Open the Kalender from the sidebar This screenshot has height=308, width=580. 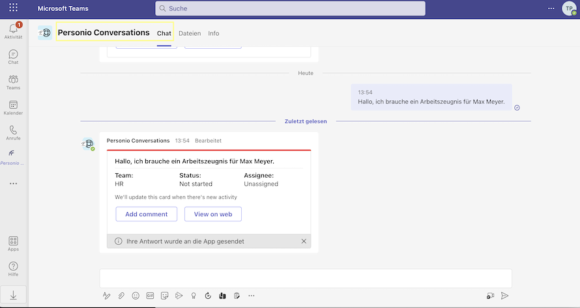click(x=13, y=107)
